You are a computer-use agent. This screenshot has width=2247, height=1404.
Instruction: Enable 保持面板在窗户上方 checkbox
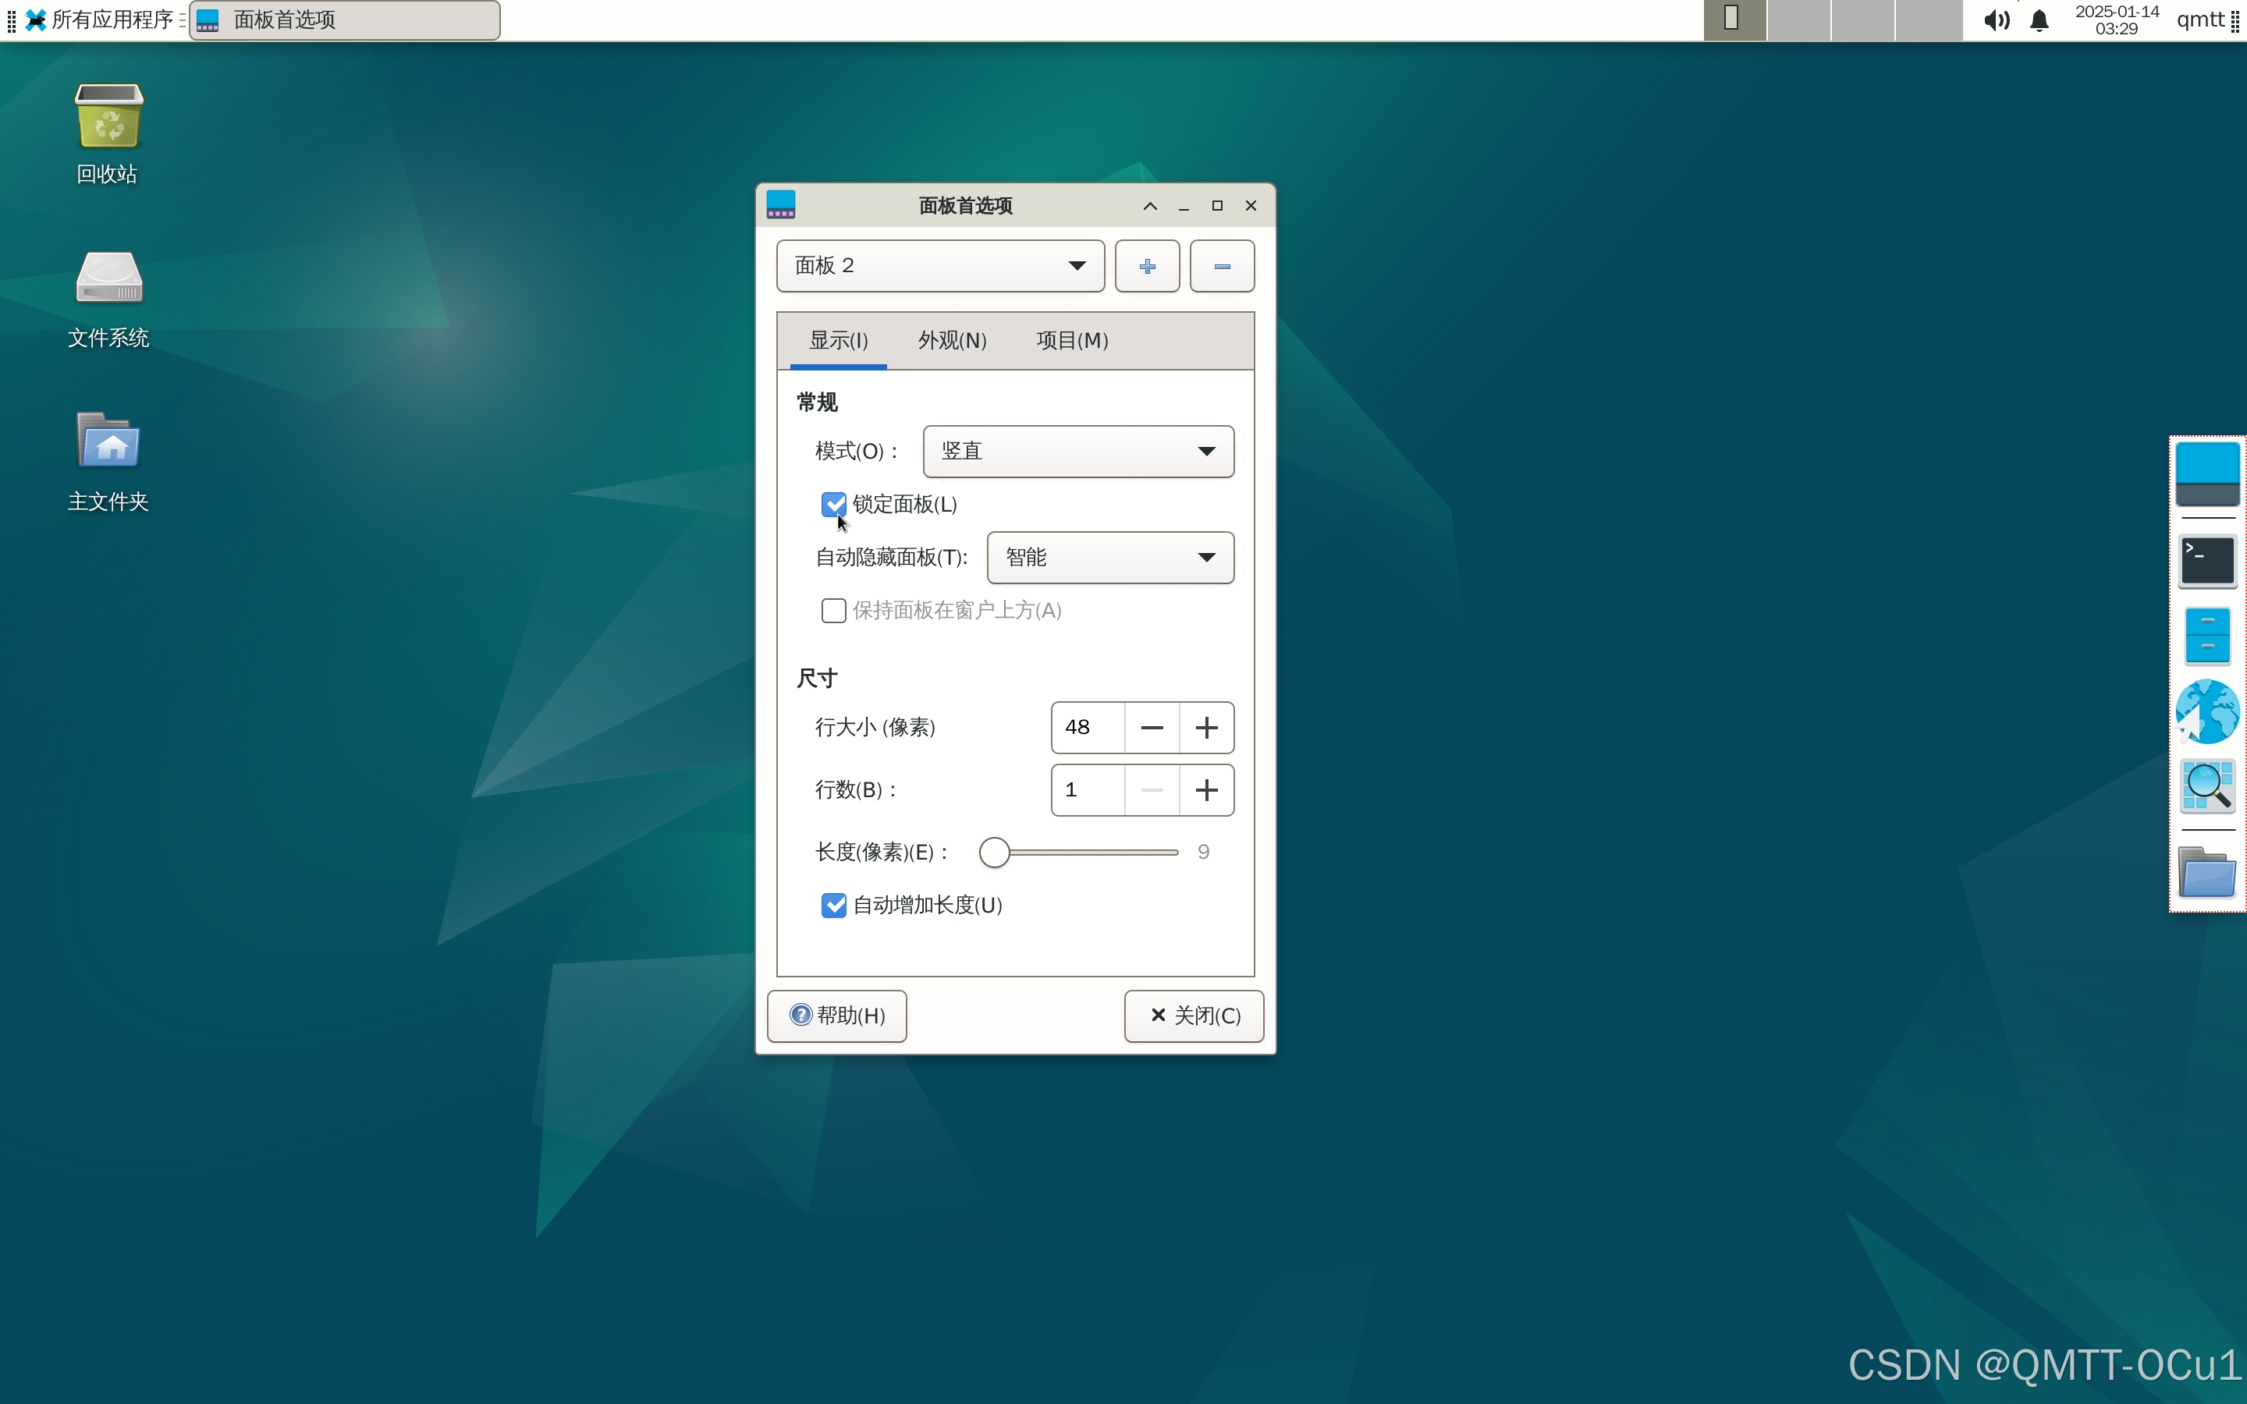click(x=833, y=610)
